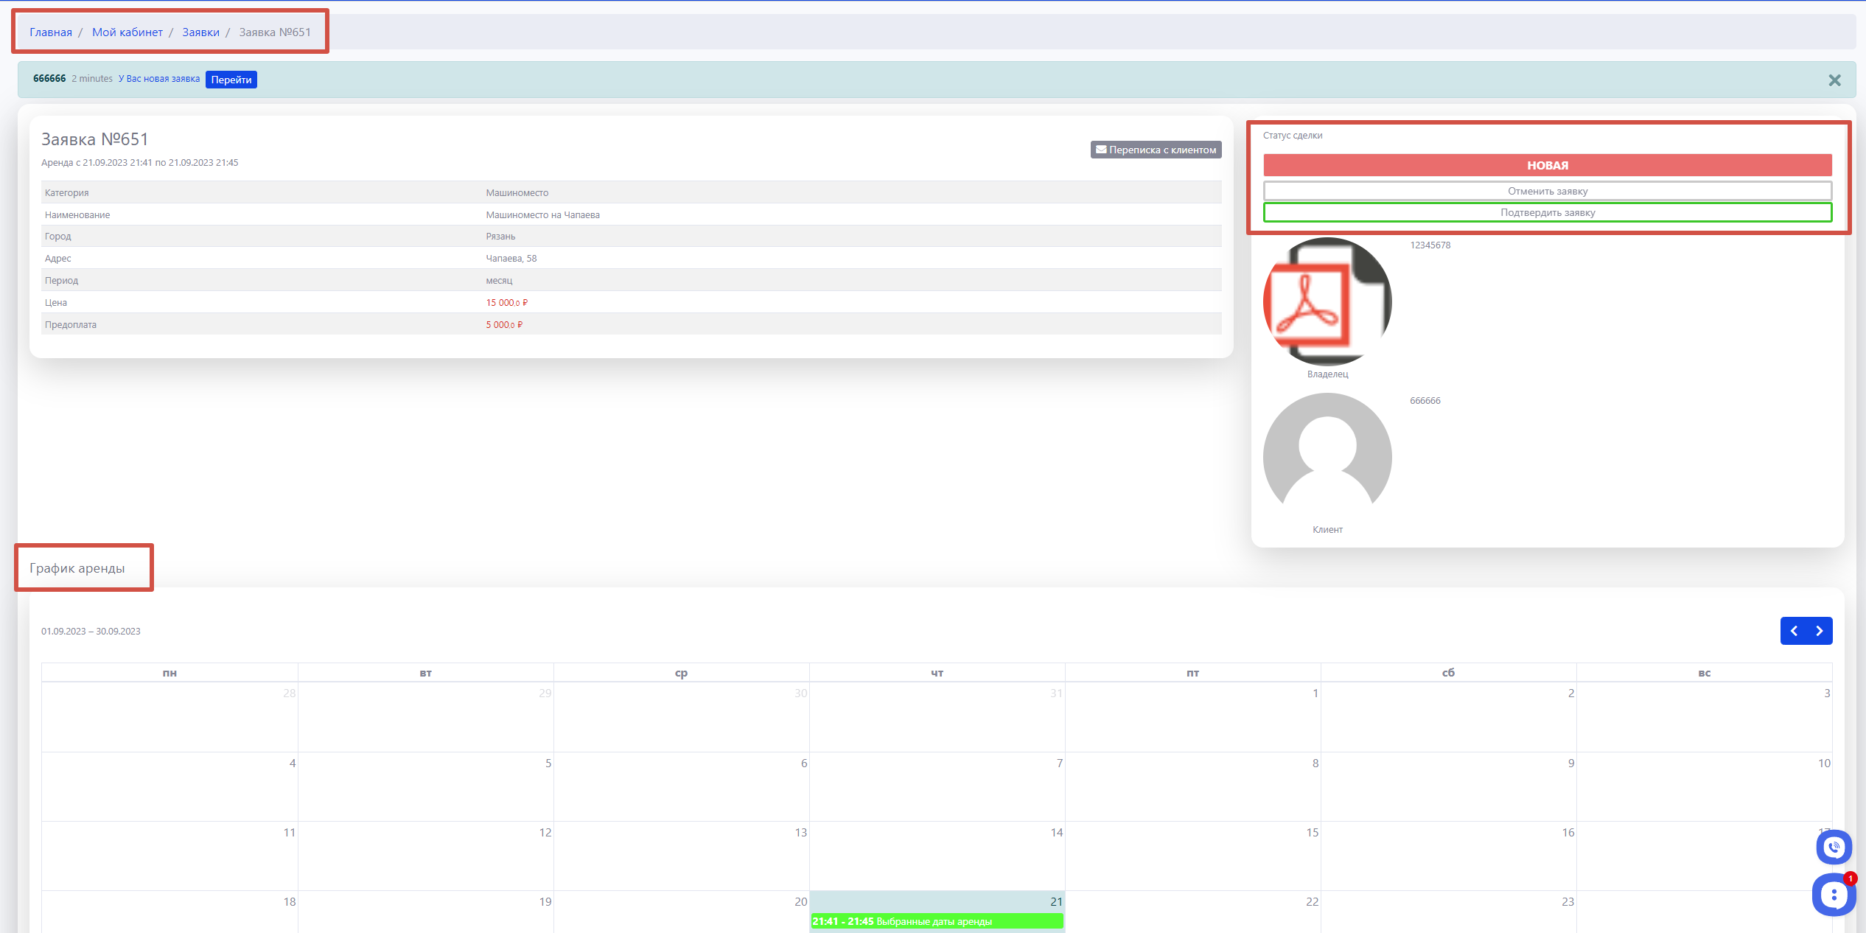Select the green rental event on calendar

click(x=937, y=921)
